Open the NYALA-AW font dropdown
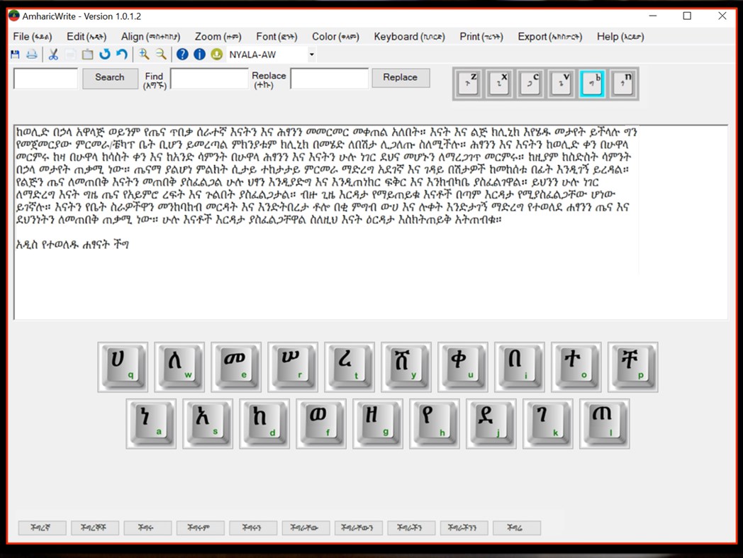743x558 pixels. tap(310, 54)
